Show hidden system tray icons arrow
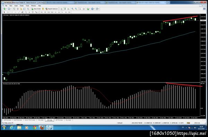 click(x=187, y=128)
